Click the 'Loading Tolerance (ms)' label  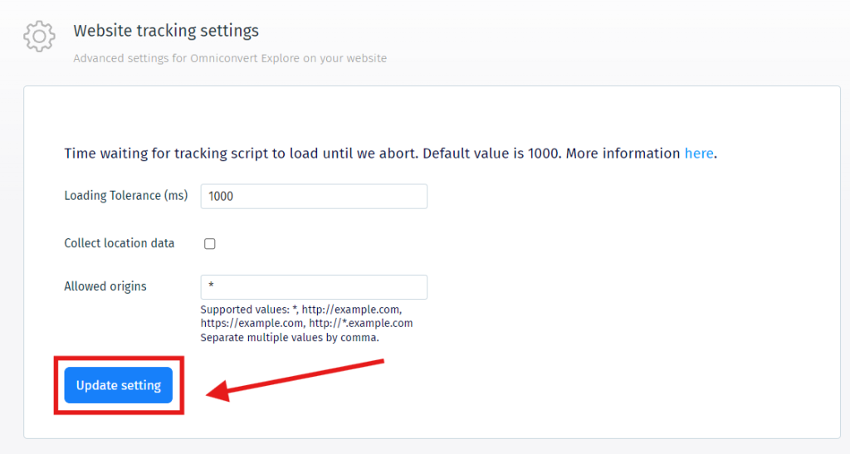click(126, 196)
